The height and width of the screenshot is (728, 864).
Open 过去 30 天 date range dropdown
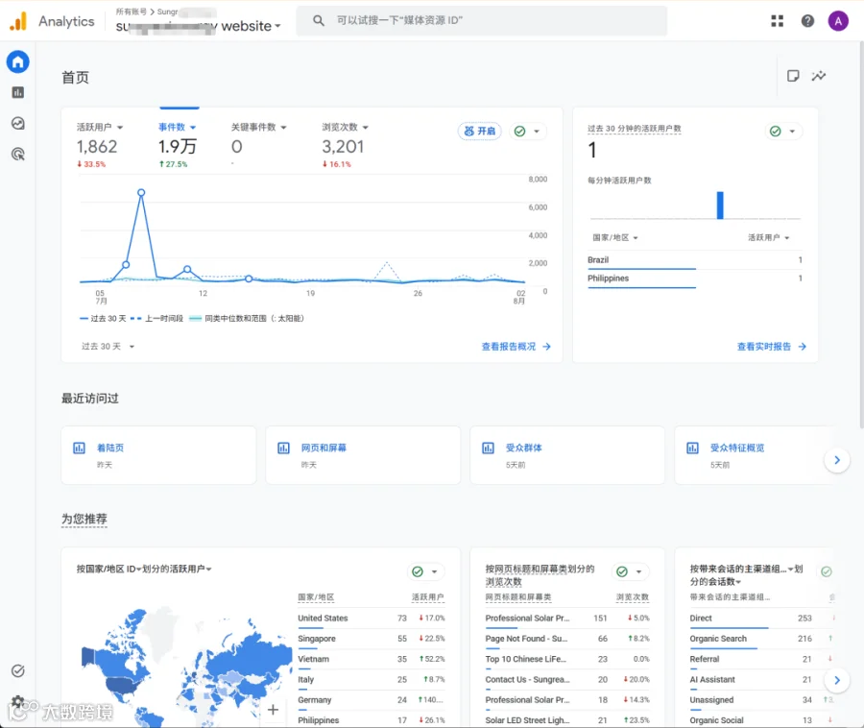coord(108,346)
